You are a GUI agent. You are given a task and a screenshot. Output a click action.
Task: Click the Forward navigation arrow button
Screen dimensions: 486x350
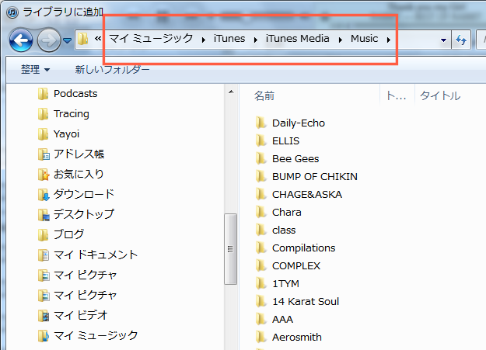pyautogui.click(x=48, y=39)
